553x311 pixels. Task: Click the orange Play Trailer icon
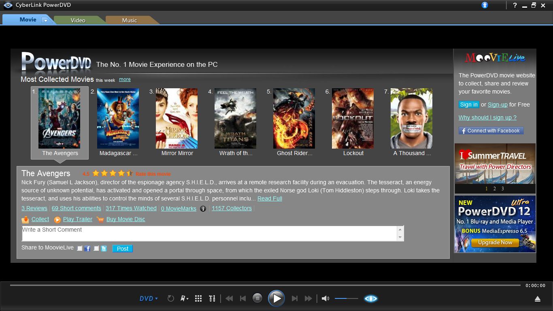tap(57, 219)
